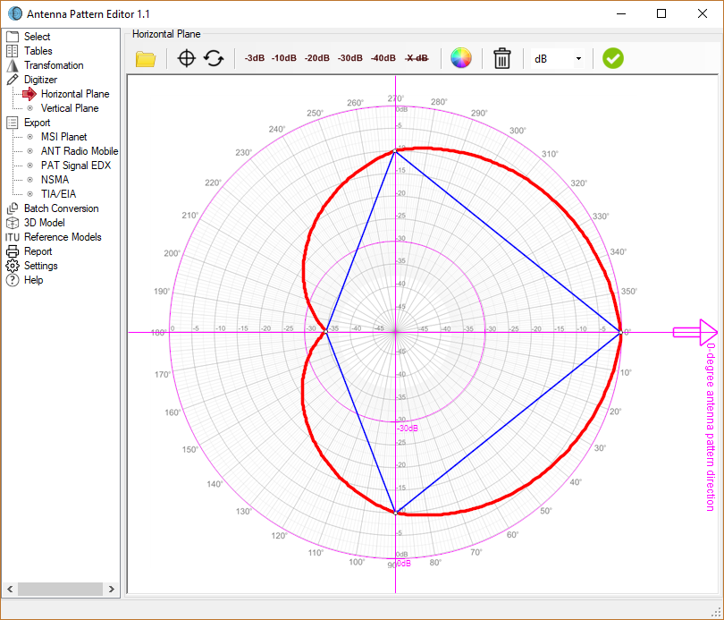The width and height of the screenshot is (724, 620).
Task: Switch to Vertical Plane digitizer
Action: pyautogui.click(x=70, y=107)
